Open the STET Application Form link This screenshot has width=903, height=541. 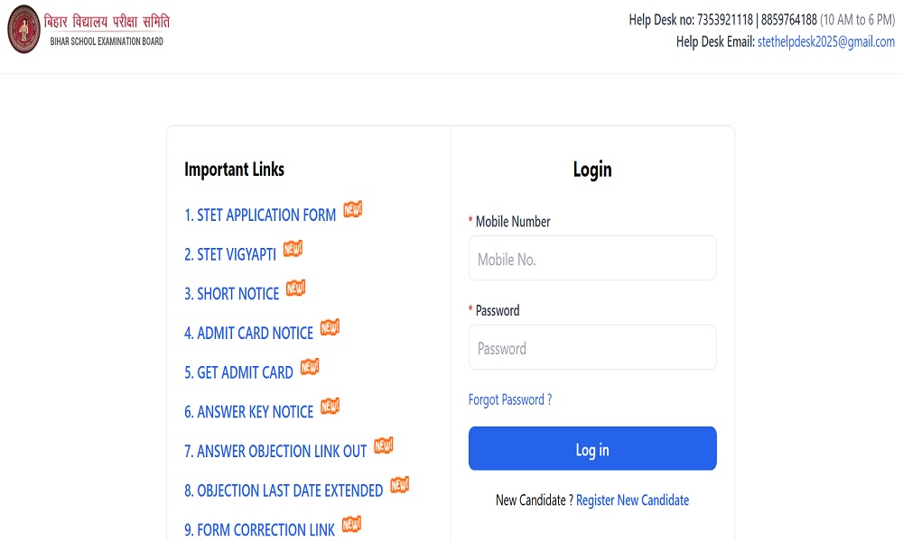[x=260, y=215]
